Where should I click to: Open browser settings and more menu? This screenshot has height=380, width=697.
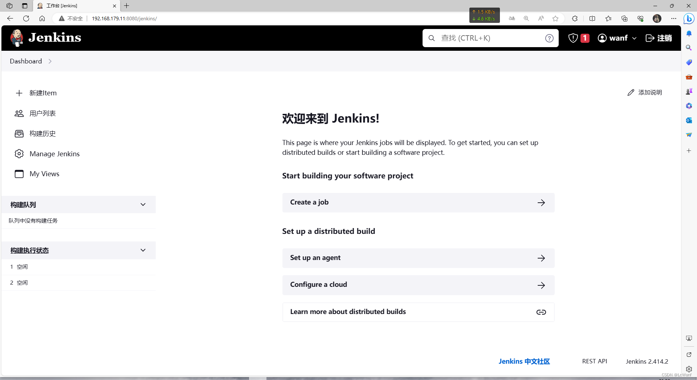[x=674, y=18]
